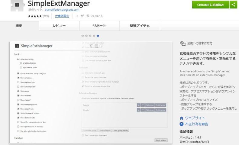
Task: Switch to the サポート tab
Action: tap(99, 26)
